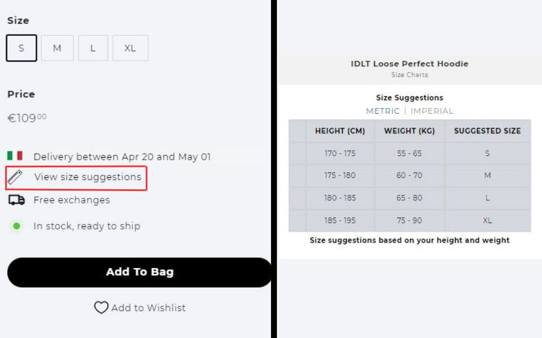
Task: Click the Weight (KG) column header
Action: [410, 131]
